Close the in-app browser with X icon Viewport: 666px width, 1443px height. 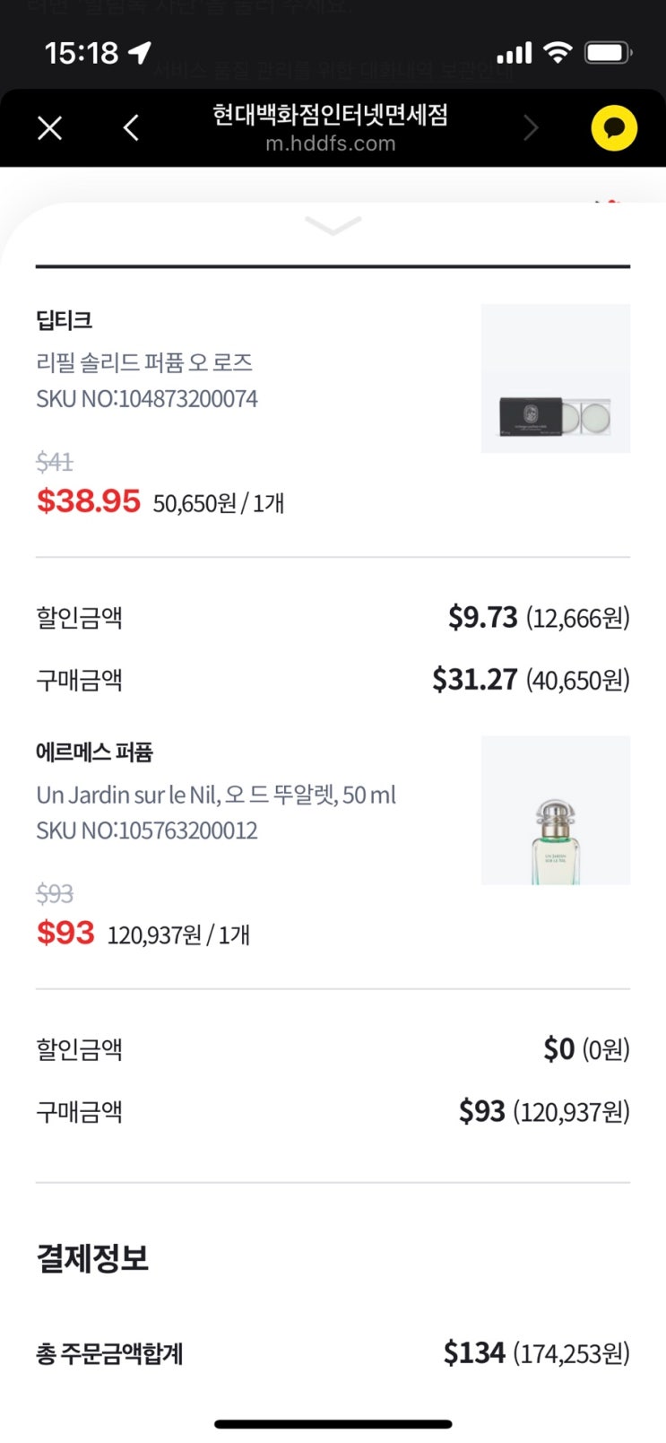pos(50,128)
